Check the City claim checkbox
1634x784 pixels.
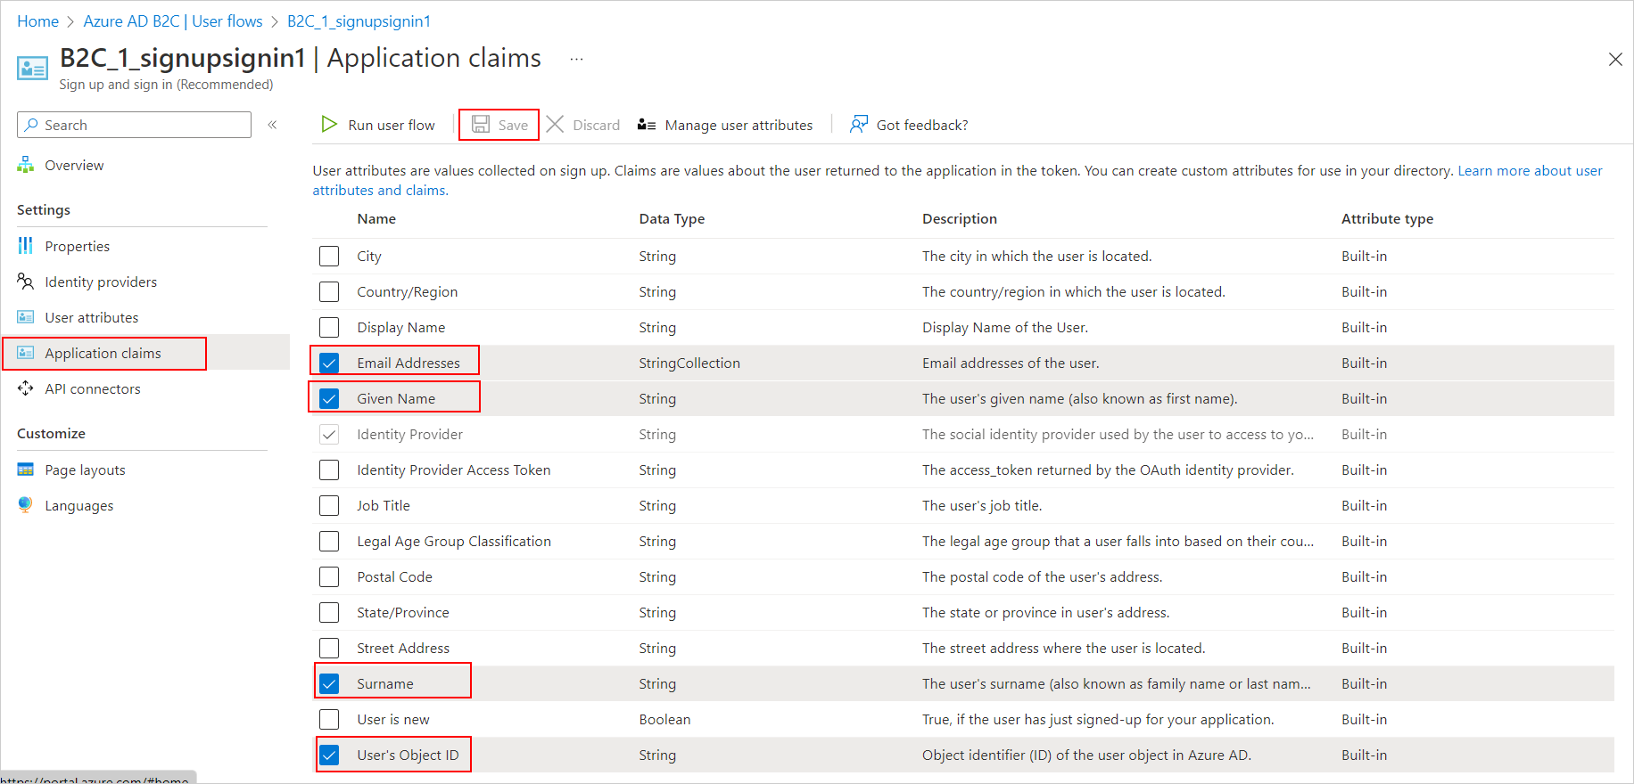pyautogui.click(x=329, y=256)
